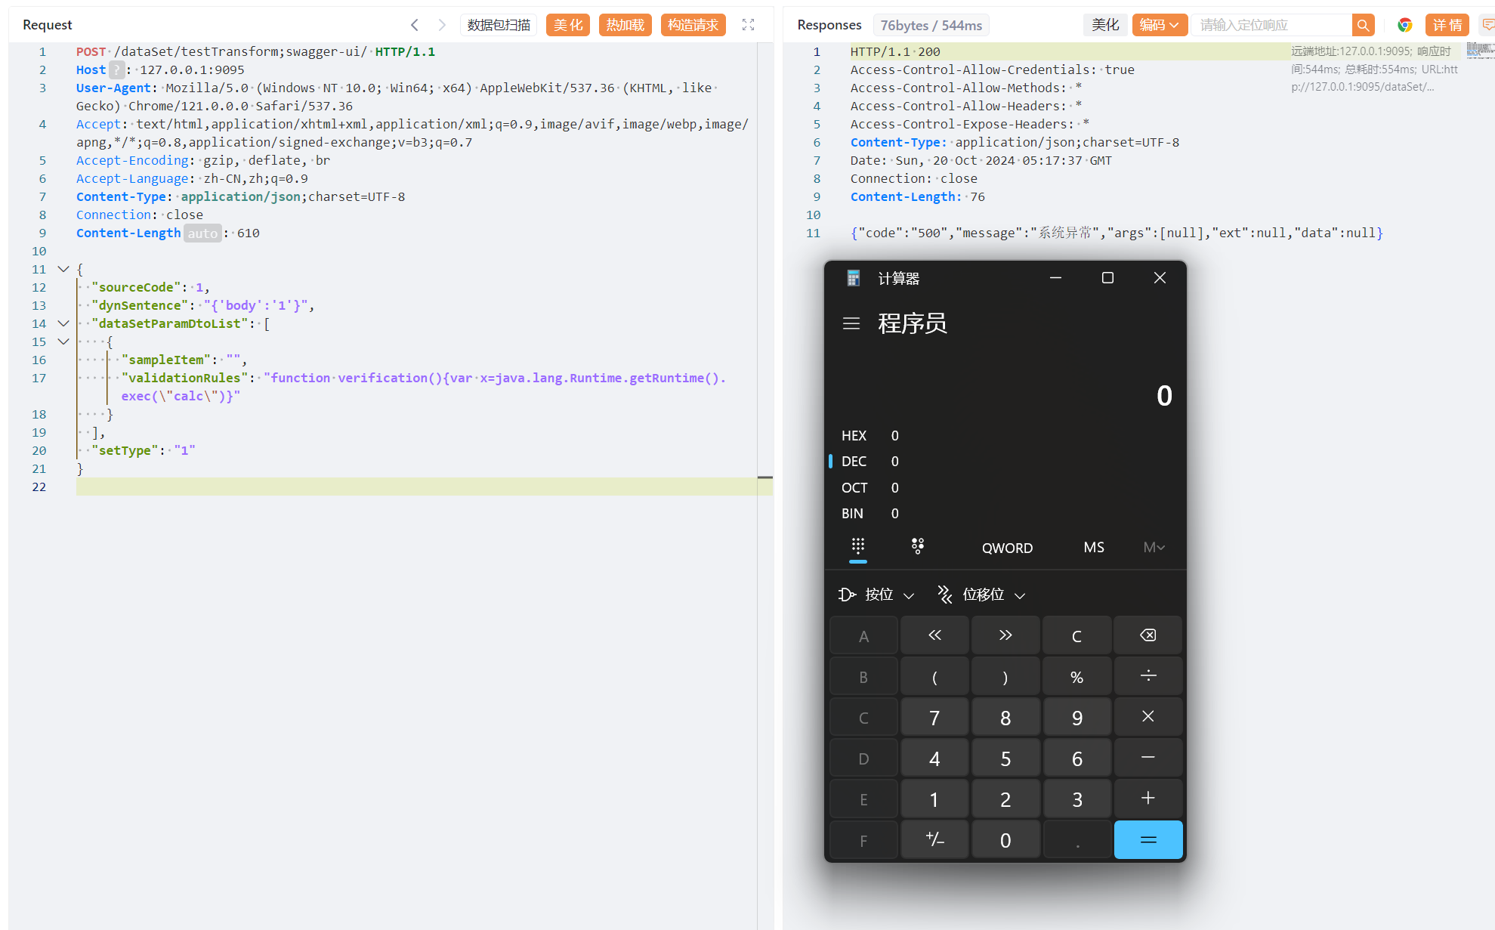Click the close parenthesis key
The width and height of the screenshot is (1495, 930).
click(1005, 676)
